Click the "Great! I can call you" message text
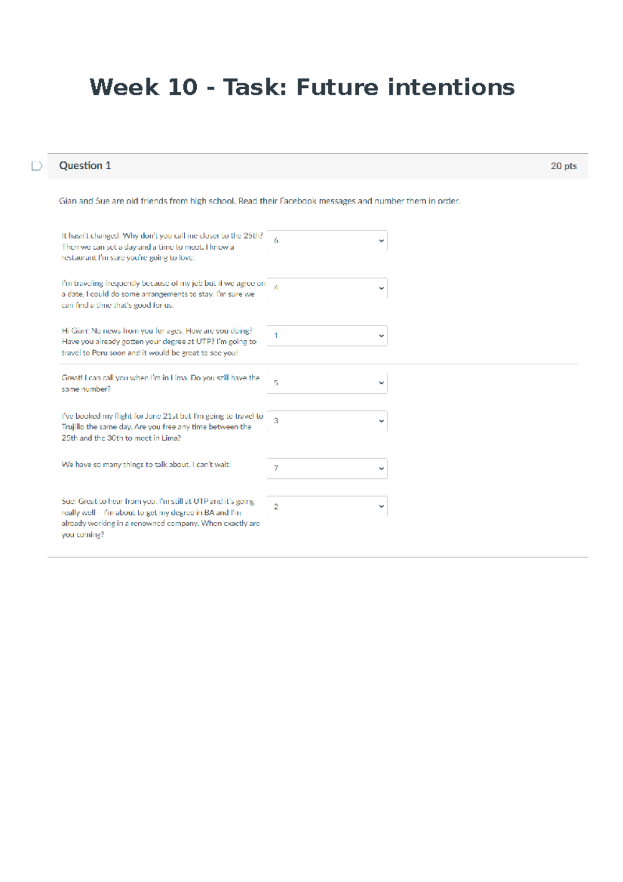This screenshot has height=882, width=623. tap(160, 383)
